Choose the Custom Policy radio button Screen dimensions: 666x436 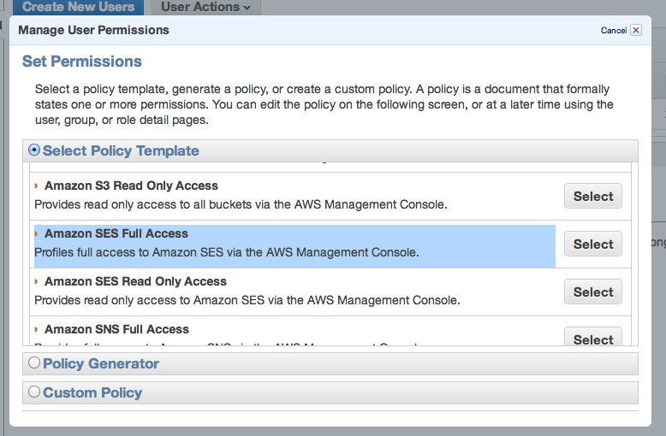coord(34,392)
